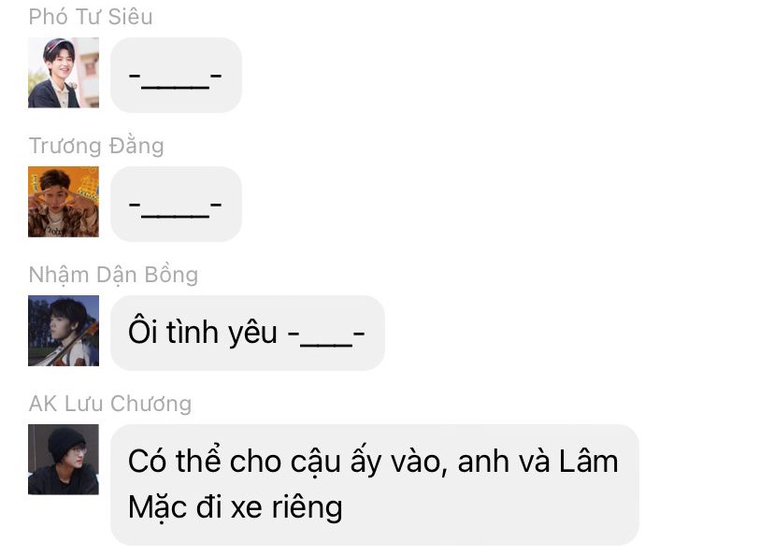Tap the sender name AK Lưu Chương
774x555 pixels.
coord(110,404)
